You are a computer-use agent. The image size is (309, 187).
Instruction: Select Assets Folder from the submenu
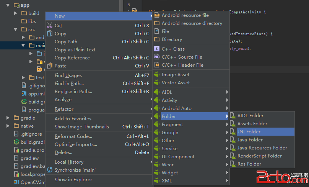coord(252,124)
